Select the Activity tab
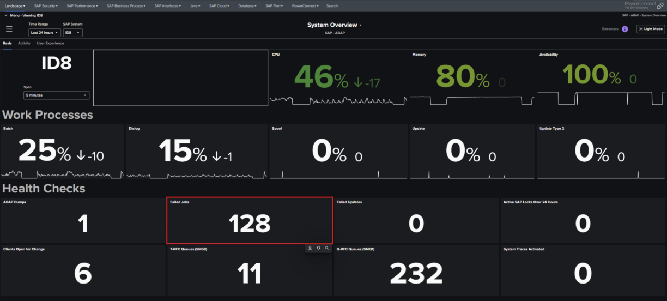The height and width of the screenshot is (301, 667). (24, 43)
